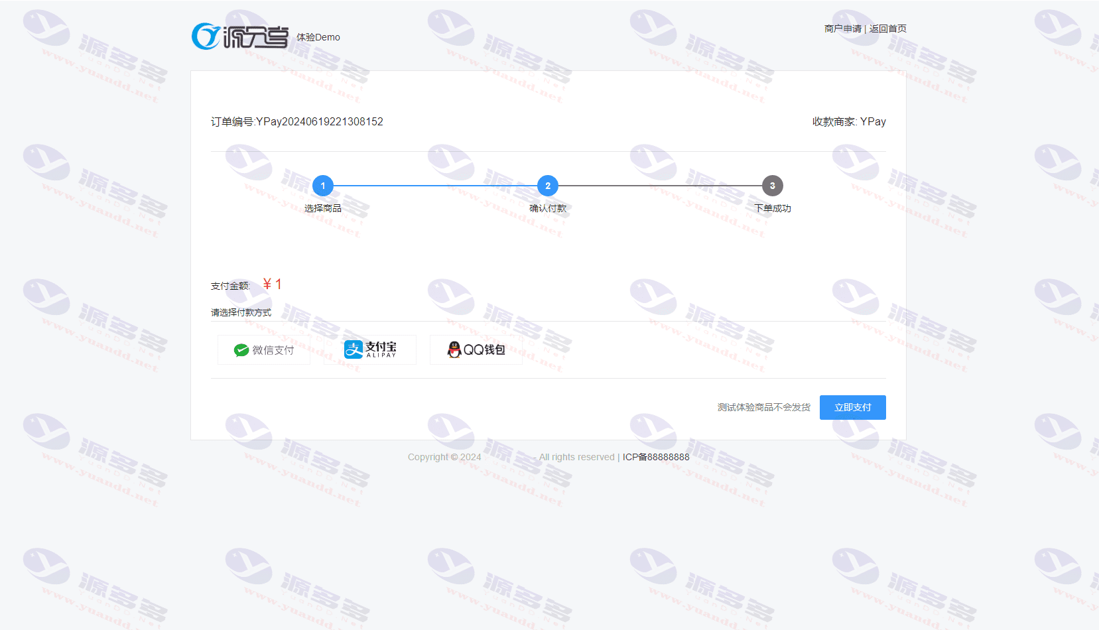Viewport: 1099px width, 630px height.
Task: Click the Copyright © 2024 footer text
Action: [x=444, y=457]
